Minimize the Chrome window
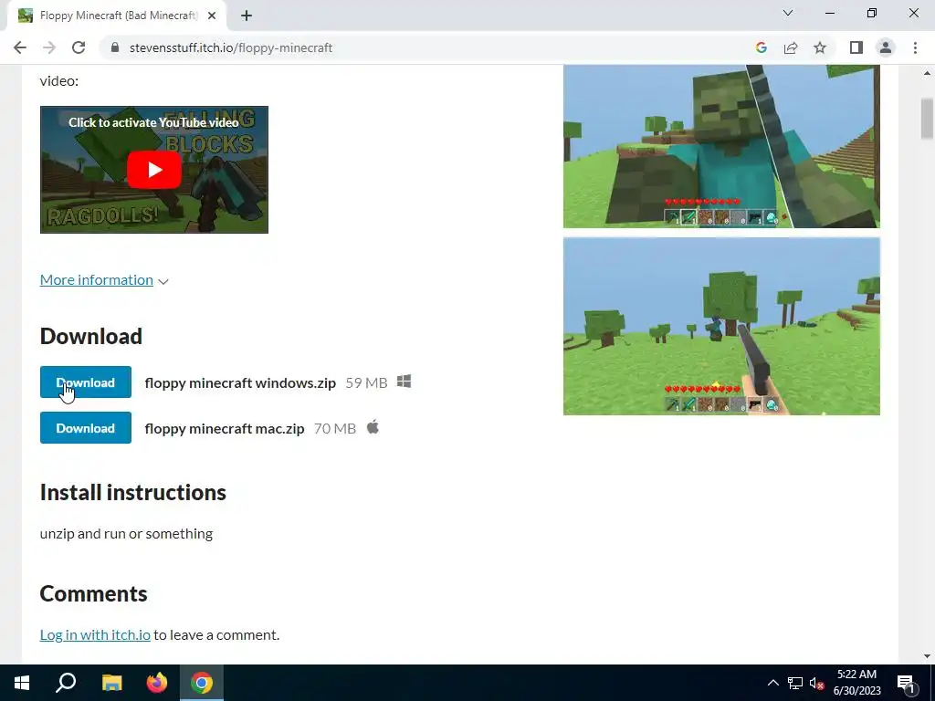935x701 pixels. (829, 13)
